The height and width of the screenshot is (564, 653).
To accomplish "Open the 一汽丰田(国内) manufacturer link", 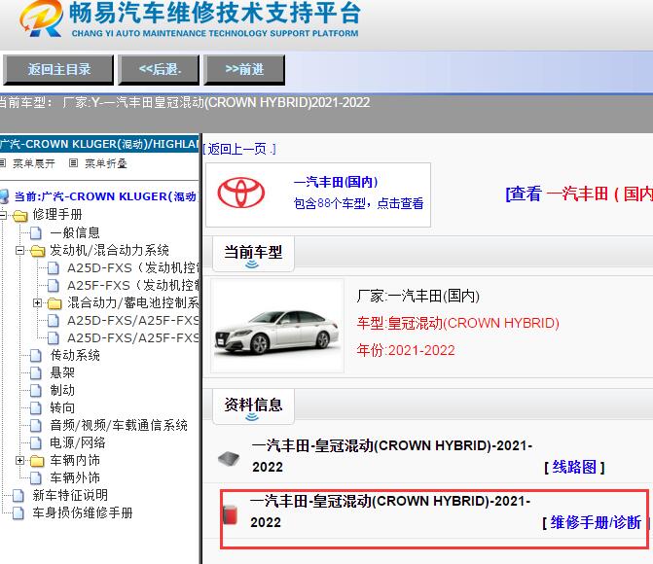I will click(x=336, y=182).
